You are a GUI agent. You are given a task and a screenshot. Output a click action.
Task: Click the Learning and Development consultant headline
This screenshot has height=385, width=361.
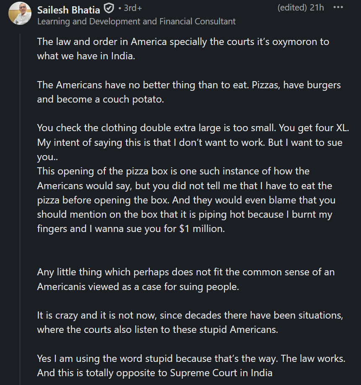tap(136, 21)
